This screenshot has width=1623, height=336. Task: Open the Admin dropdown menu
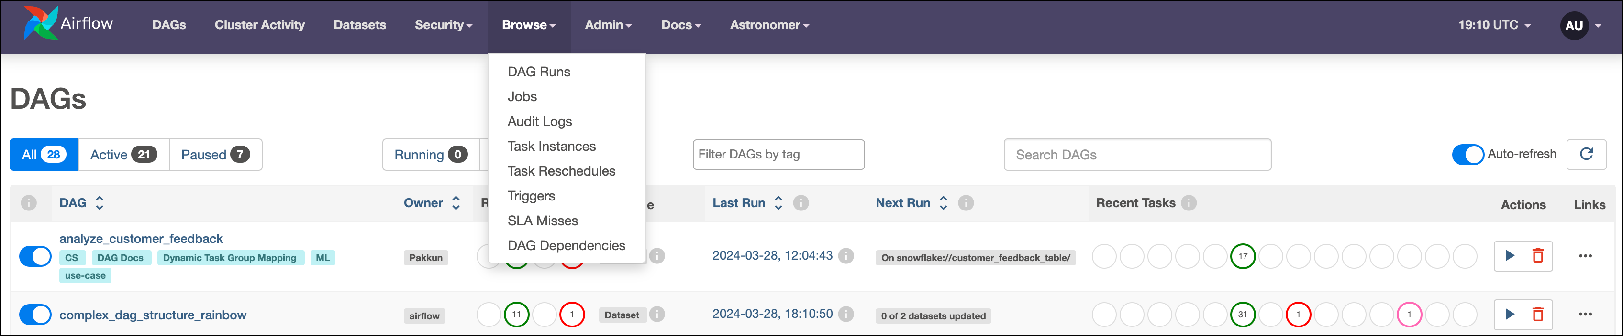tap(607, 25)
